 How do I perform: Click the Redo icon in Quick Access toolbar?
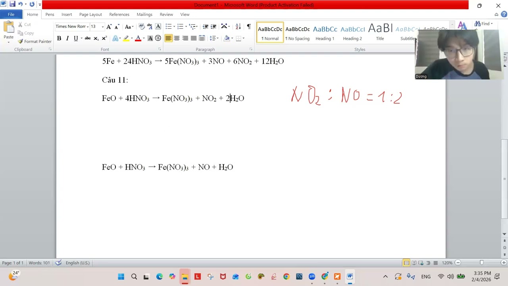point(32,4)
